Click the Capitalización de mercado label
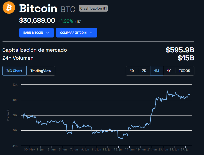Image resolution: width=204 pixels, height=155 pixels. tap(34, 50)
